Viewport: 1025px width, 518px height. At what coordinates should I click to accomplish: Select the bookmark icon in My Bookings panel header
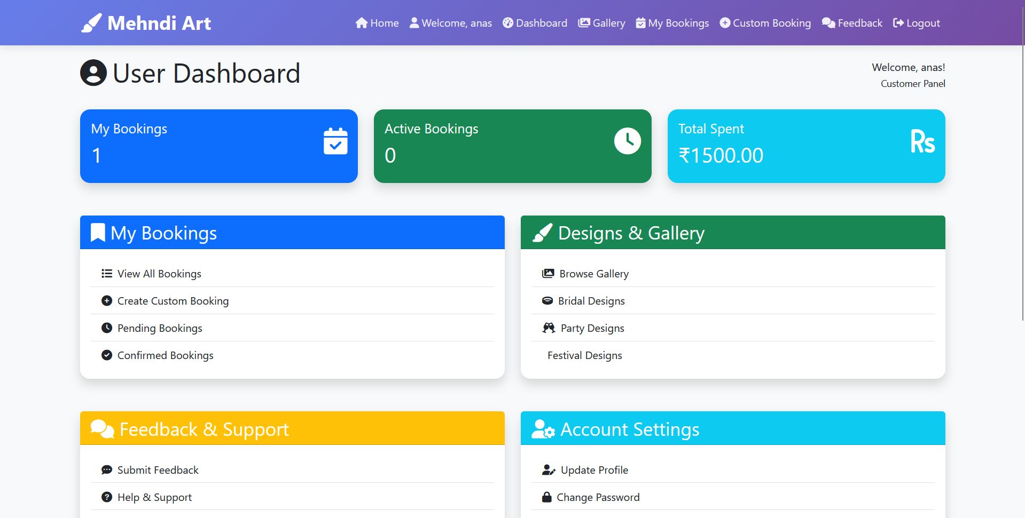tap(97, 232)
